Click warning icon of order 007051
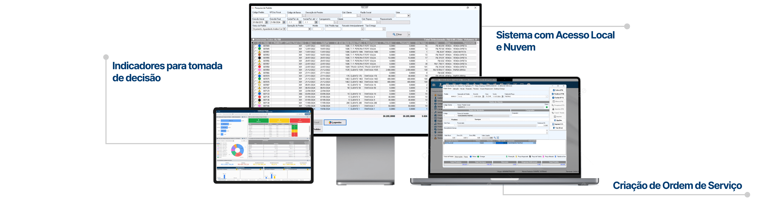The width and height of the screenshot is (773, 201). point(260,52)
